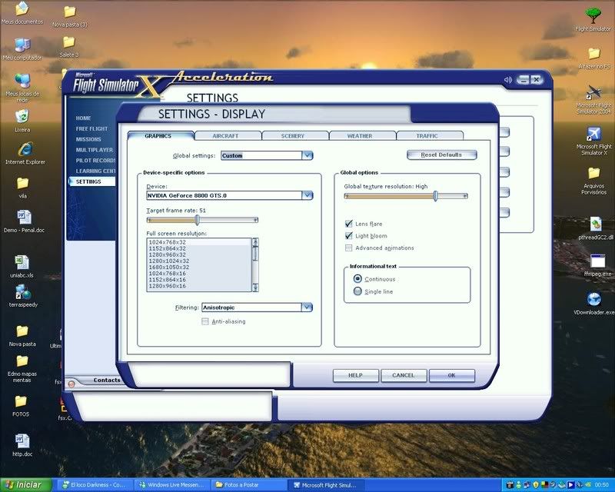Open Missions in the sidebar
The height and width of the screenshot is (492, 615).
[88, 139]
